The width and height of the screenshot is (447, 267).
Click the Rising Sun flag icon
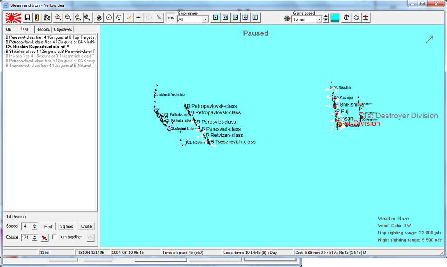click(13, 18)
